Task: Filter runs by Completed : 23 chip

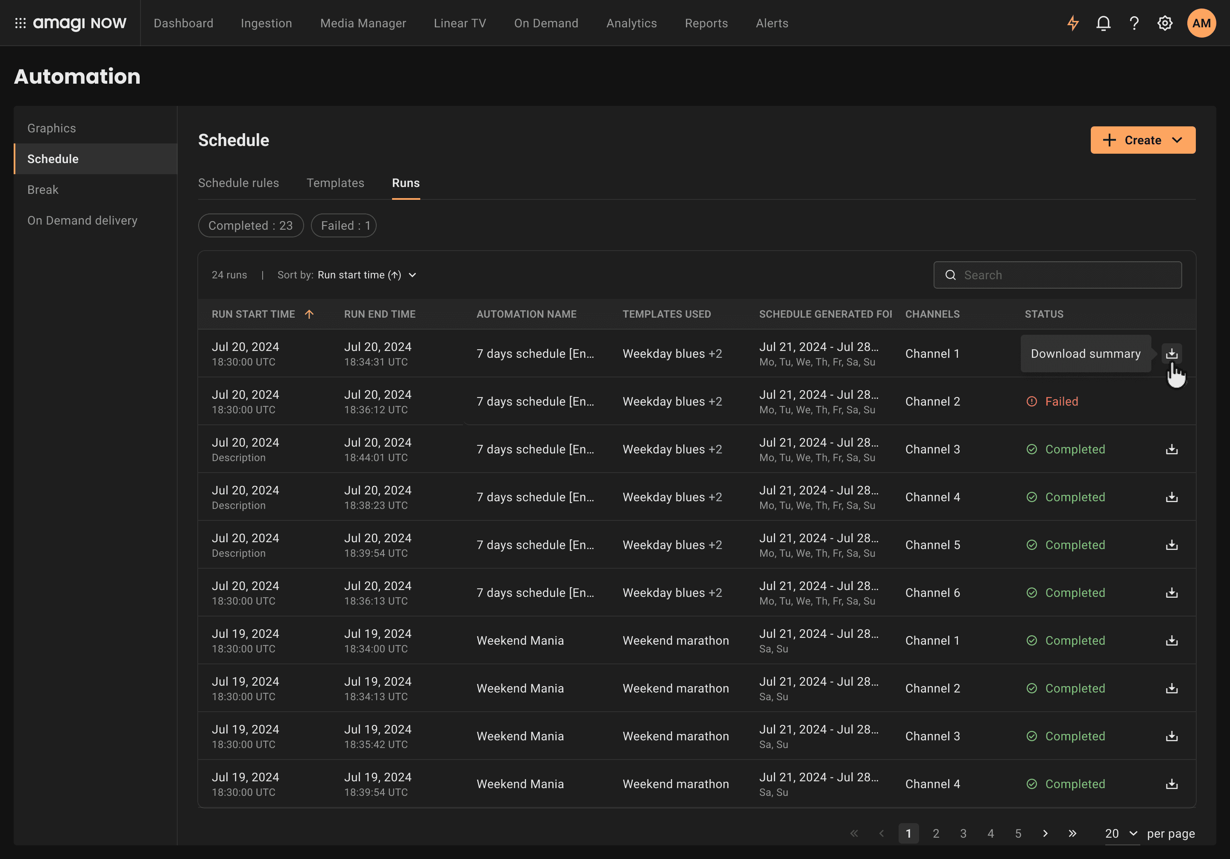Action: 250,225
